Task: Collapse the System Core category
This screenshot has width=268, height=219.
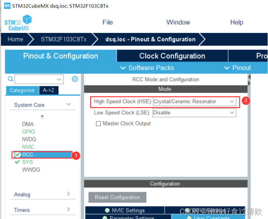Action: pyautogui.click(x=43, y=105)
